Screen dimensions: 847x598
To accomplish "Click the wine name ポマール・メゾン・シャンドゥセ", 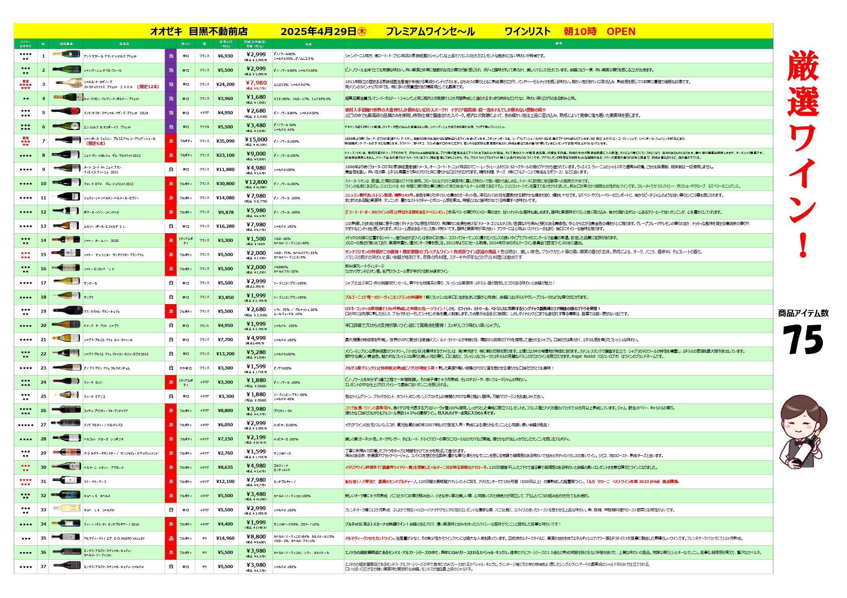I will 101,212.
